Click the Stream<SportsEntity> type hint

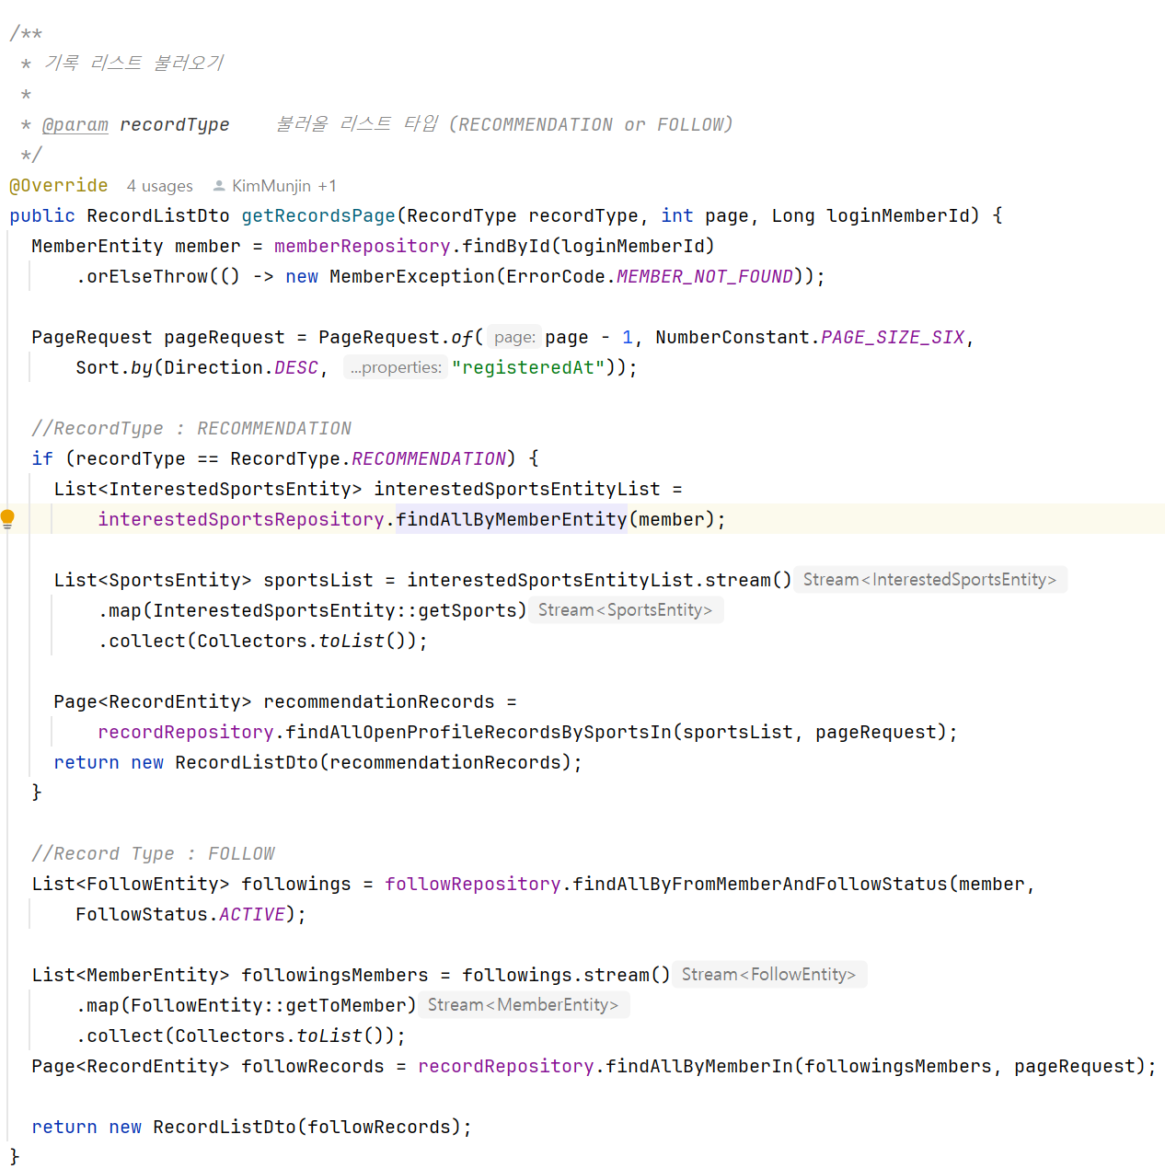[625, 610]
